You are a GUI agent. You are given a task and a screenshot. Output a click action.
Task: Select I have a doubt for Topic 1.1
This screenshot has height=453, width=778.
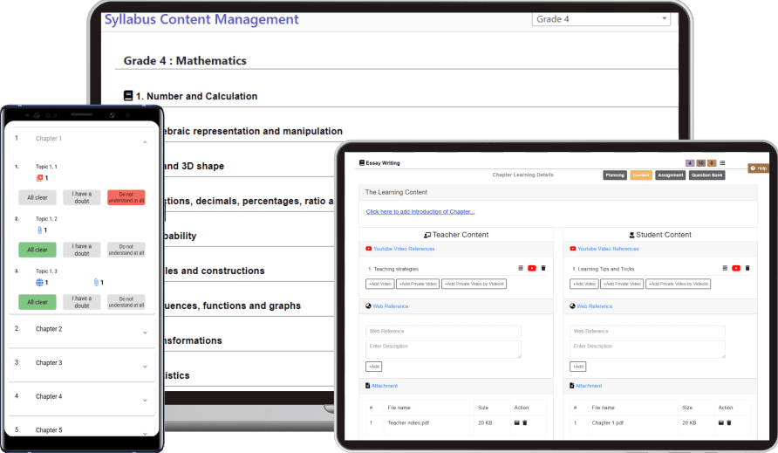click(82, 197)
